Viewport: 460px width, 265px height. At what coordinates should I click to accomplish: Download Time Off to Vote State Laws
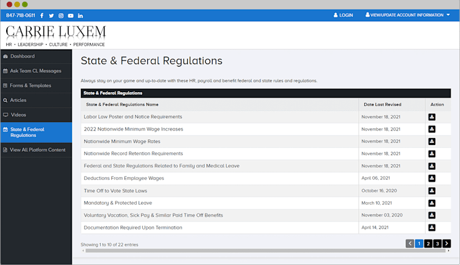tap(432, 191)
